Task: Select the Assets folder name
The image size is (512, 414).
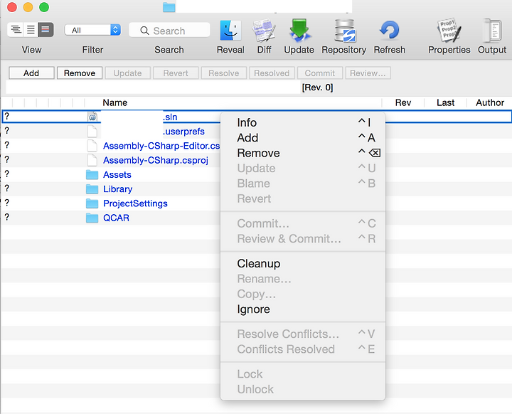Action: [117, 175]
